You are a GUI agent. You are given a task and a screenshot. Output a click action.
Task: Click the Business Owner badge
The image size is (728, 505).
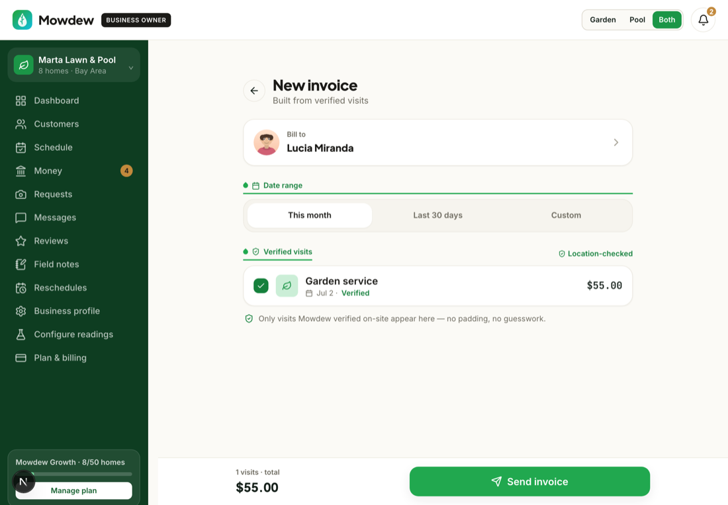[x=136, y=20]
